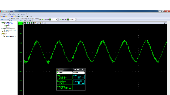The image size is (170, 95).
Task: Select the blue HS3 instrument tree item
Action: 10,24
